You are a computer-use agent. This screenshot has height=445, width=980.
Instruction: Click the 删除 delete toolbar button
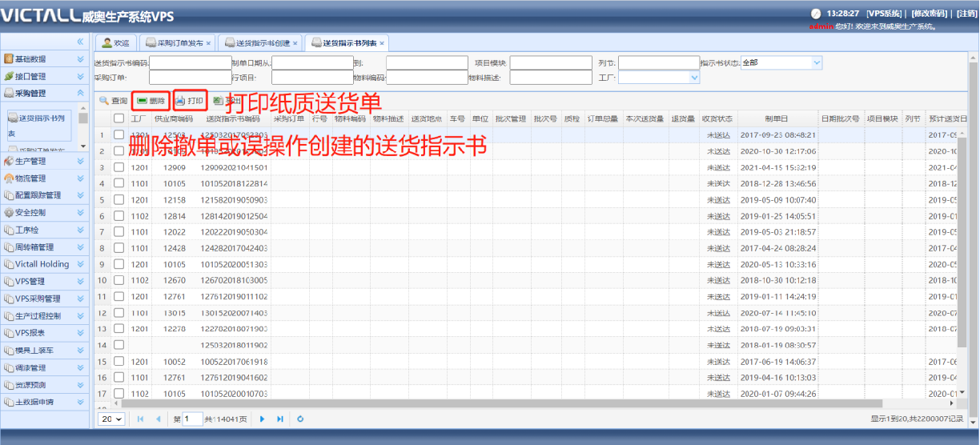click(151, 101)
